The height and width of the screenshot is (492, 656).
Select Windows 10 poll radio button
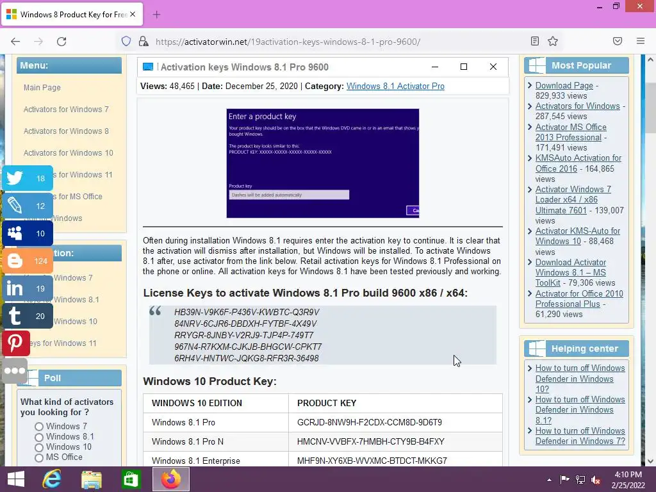(39, 447)
